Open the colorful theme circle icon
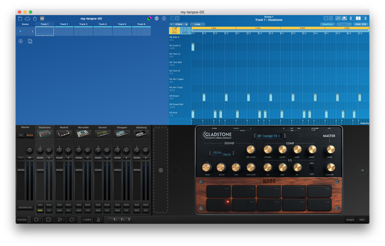This screenshot has height=246, width=385. [x=149, y=18]
